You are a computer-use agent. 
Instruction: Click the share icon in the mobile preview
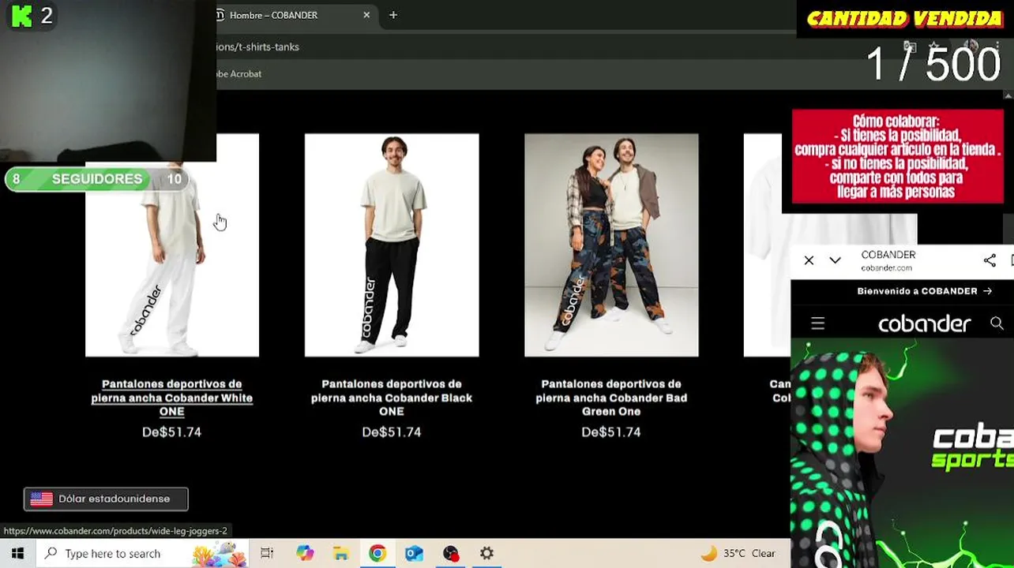point(990,260)
